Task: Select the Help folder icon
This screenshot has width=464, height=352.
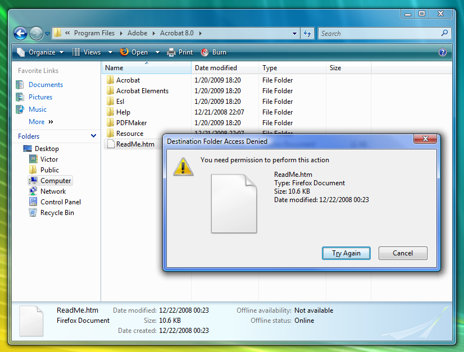Action: [110, 112]
